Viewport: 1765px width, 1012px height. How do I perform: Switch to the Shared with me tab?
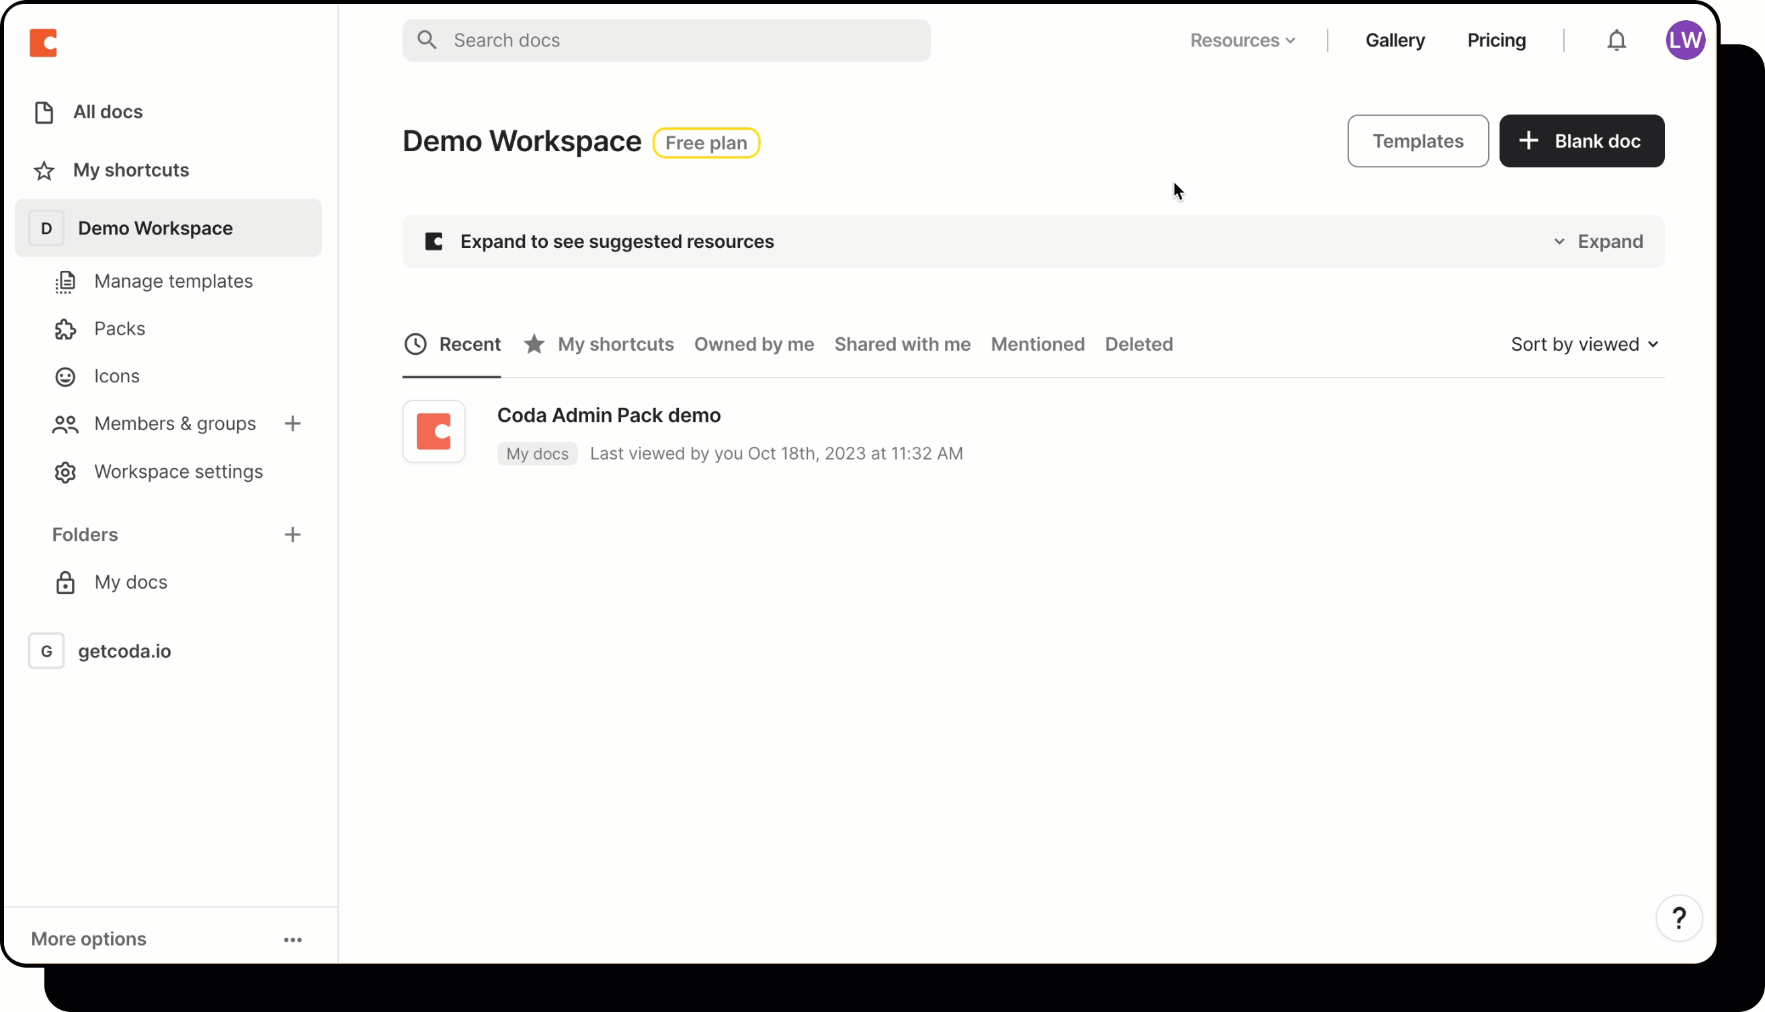pyautogui.click(x=901, y=343)
